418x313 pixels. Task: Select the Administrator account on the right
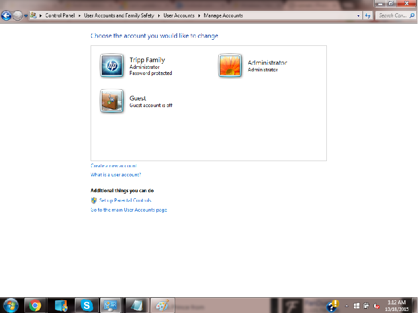[267, 63]
